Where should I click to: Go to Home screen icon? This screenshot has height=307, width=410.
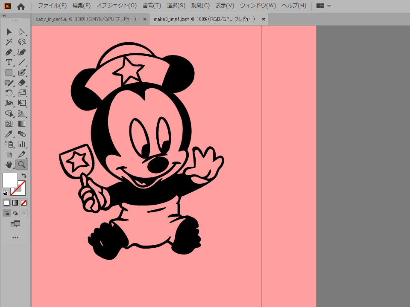tap(21, 6)
